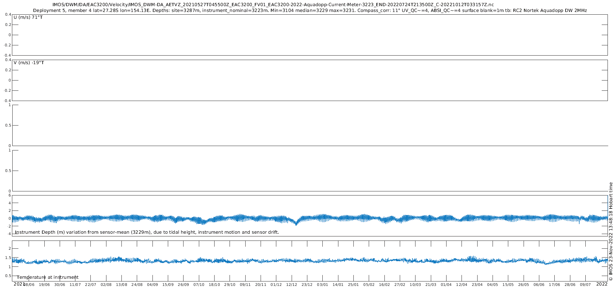Image resolution: width=614 pixels, height=290 pixels.
Task: Select the 15/05 date tick label
Action: click(x=508, y=285)
